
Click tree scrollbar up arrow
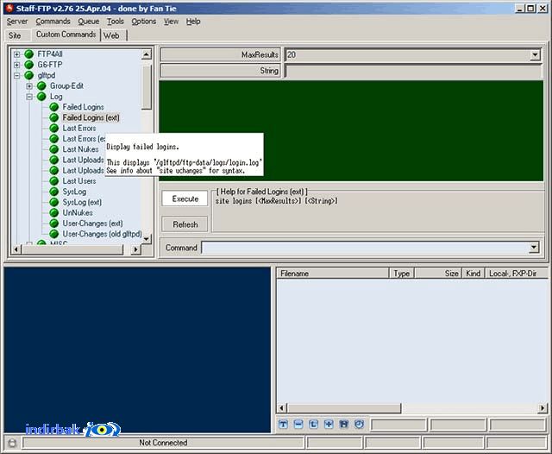click(x=146, y=54)
